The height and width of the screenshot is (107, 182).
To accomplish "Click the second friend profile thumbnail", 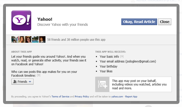I will tap(22, 39).
